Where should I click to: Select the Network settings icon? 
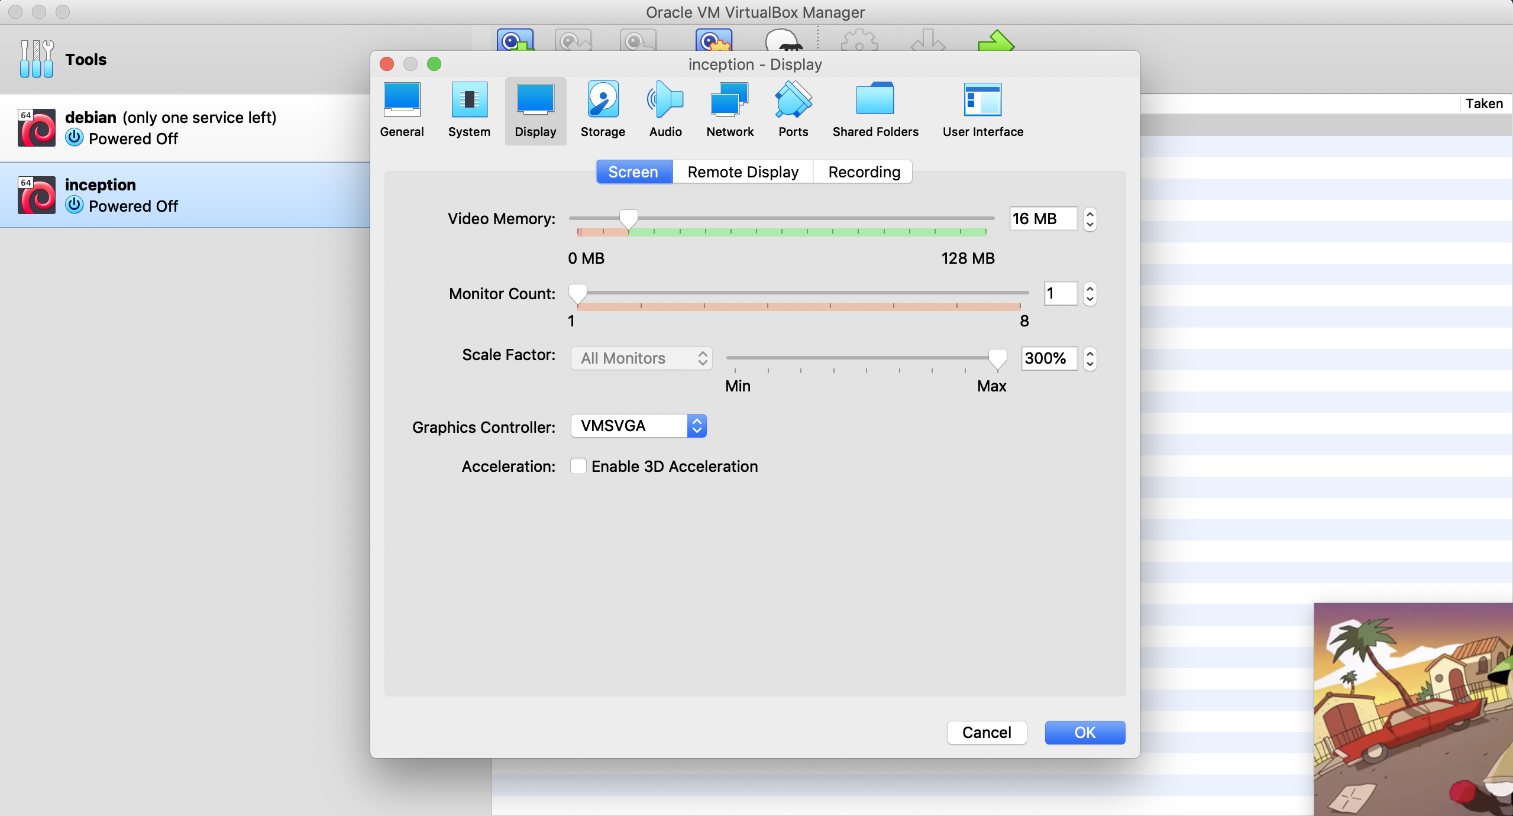[x=730, y=111]
